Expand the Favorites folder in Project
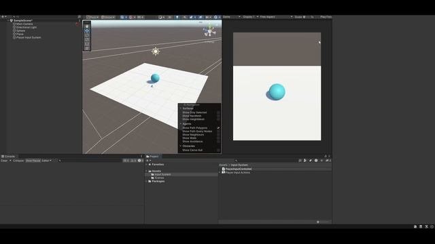 [x=147, y=164]
